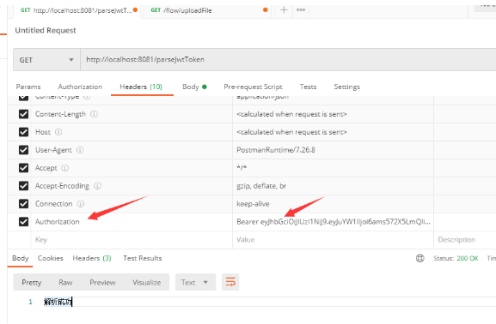Click info icon next to Content-Length
The height and width of the screenshot is (324, 496).
point(94,114)
